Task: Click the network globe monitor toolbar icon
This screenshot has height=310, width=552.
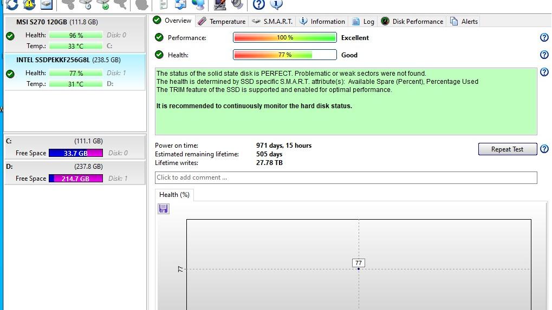Action: [198, 4]
